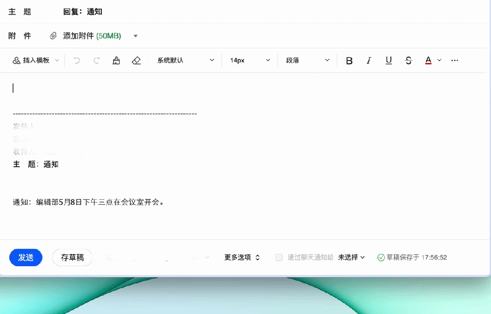Click the insert template icon
Image resolution: width=491 pixels, height=314 pixels.
pyautogui.click(x=16, y=60)
